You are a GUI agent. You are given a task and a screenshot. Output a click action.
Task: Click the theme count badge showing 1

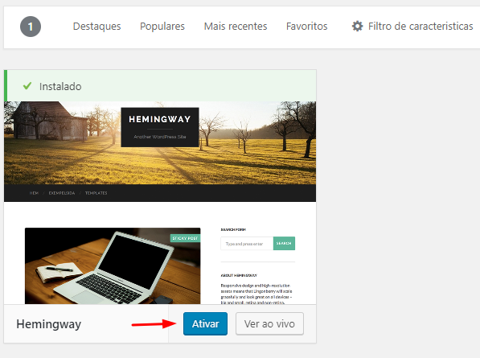click(31, 27)
